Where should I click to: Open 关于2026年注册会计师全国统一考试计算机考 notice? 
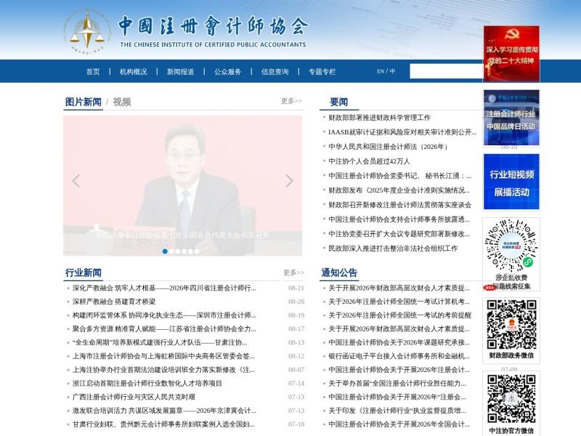click(399, 302)
